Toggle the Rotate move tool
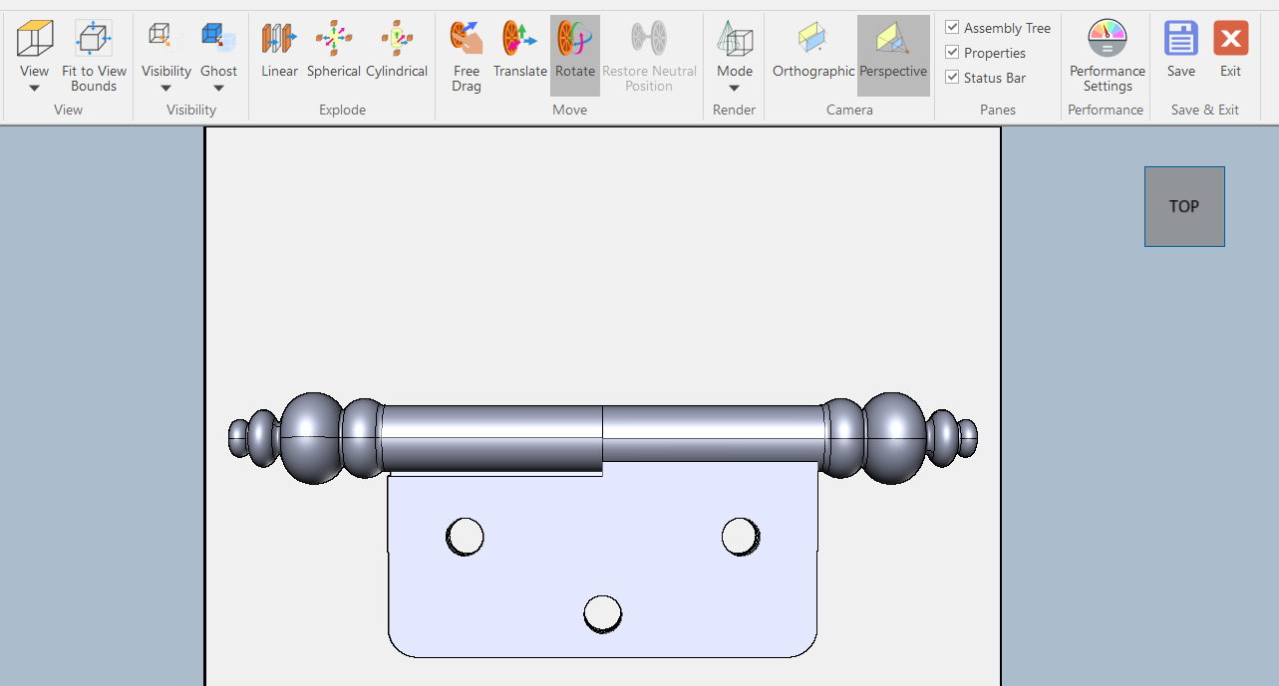Image resolution: width=1279 pixels, height=686 pixels. tap(574, 40)
